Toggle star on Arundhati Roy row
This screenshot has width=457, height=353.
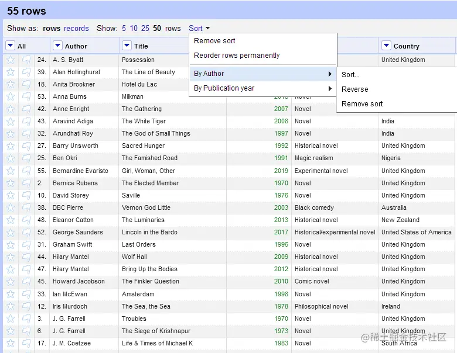11,134
